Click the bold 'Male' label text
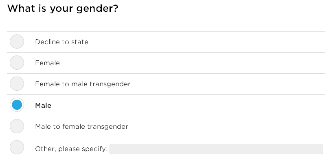The image size is (329, 162). 43,105
